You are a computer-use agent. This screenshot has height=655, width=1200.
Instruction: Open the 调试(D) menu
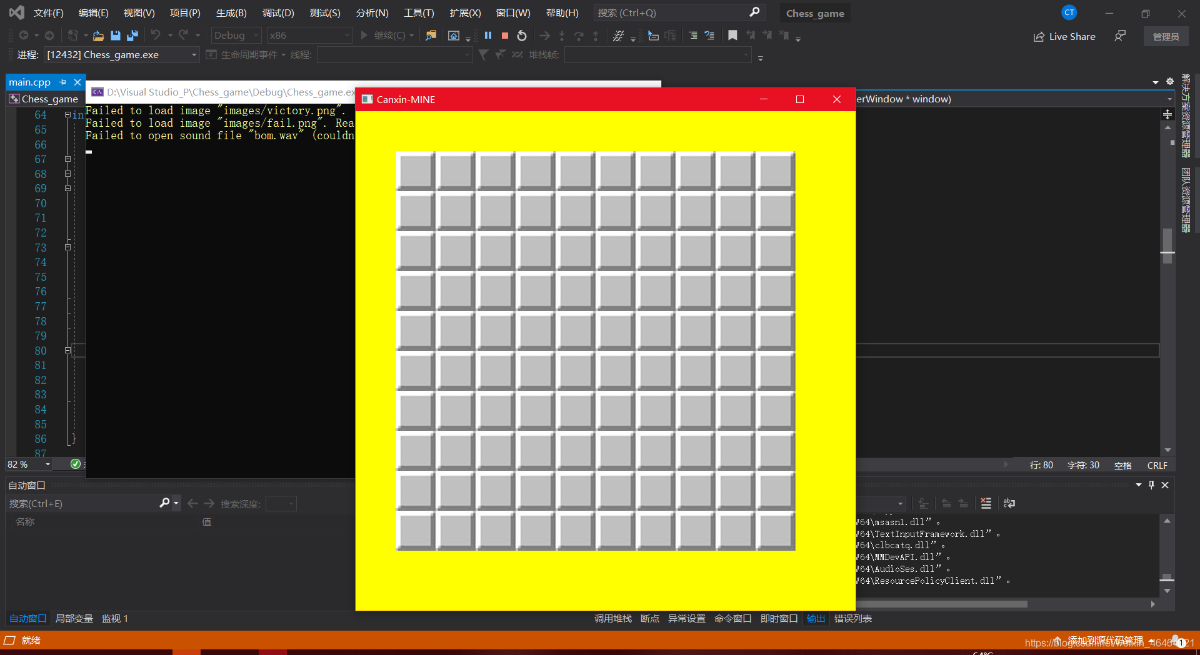click(x=278, y=13)
